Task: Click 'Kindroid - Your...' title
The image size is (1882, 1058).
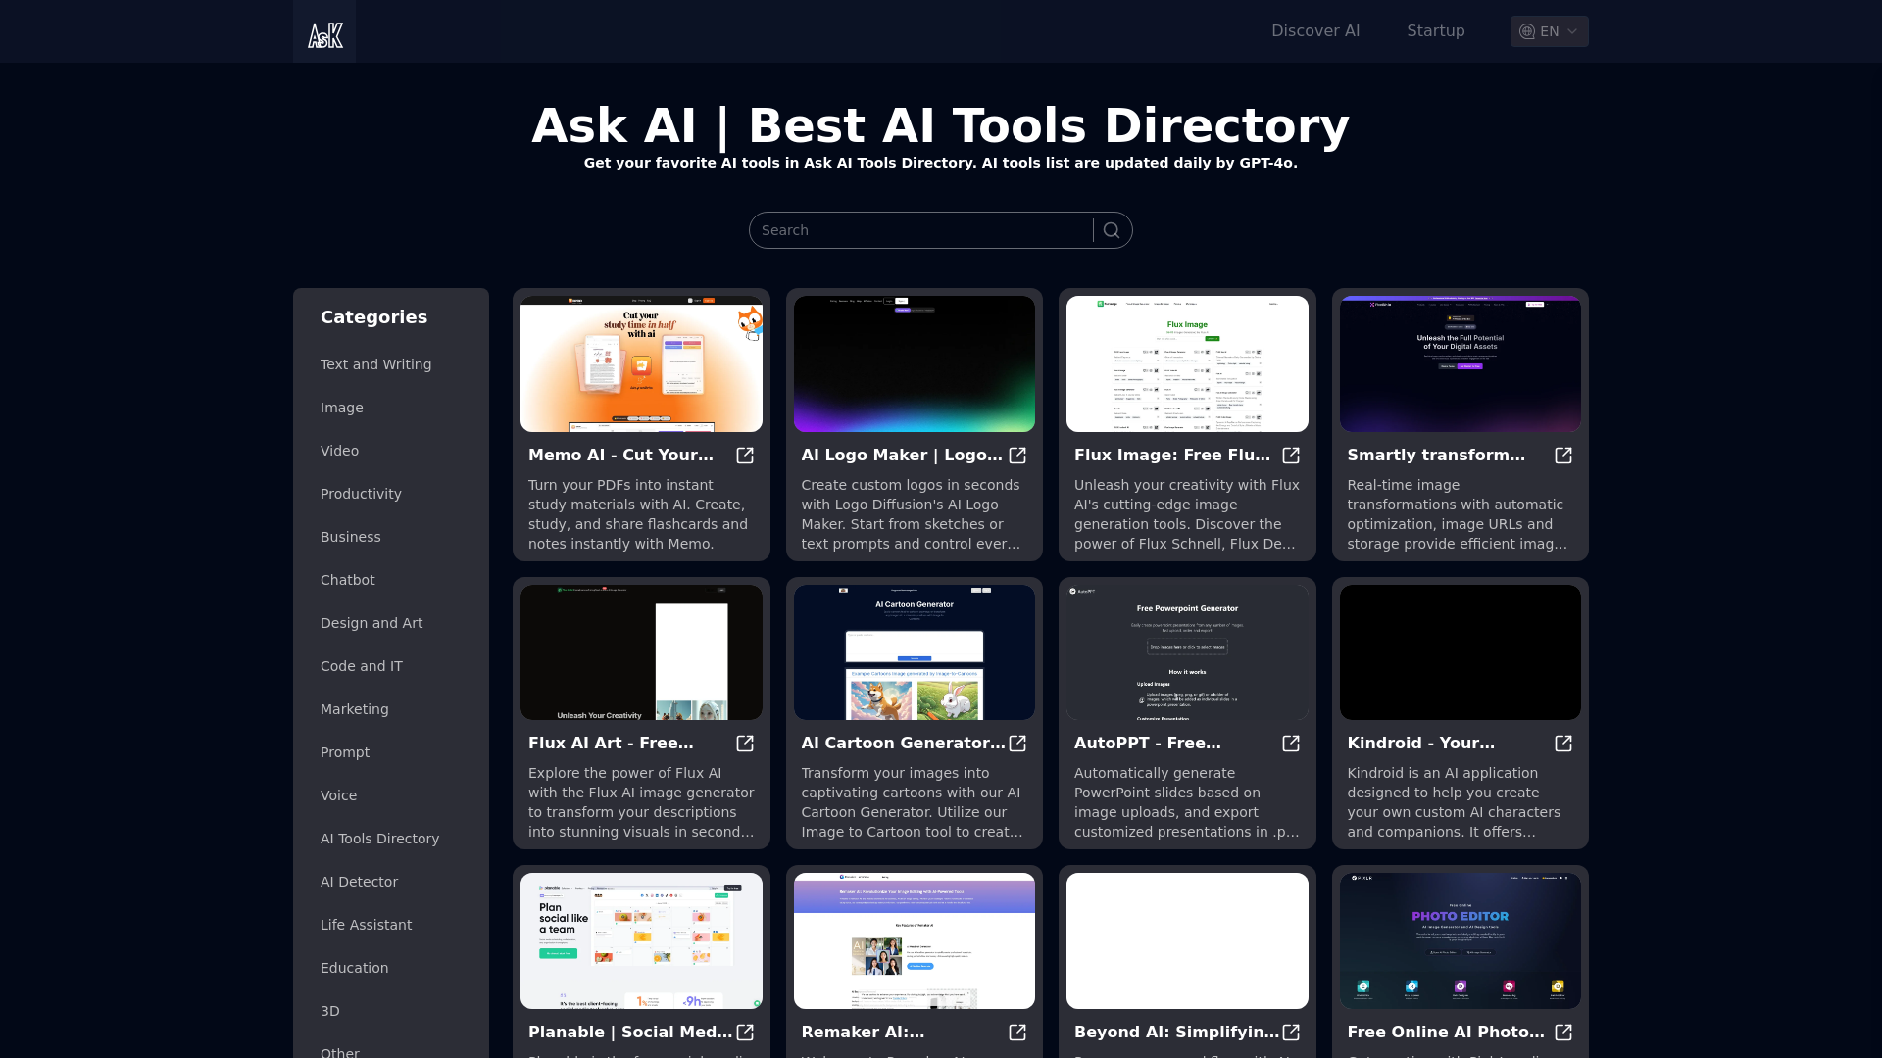Action: pos(1421,744)
